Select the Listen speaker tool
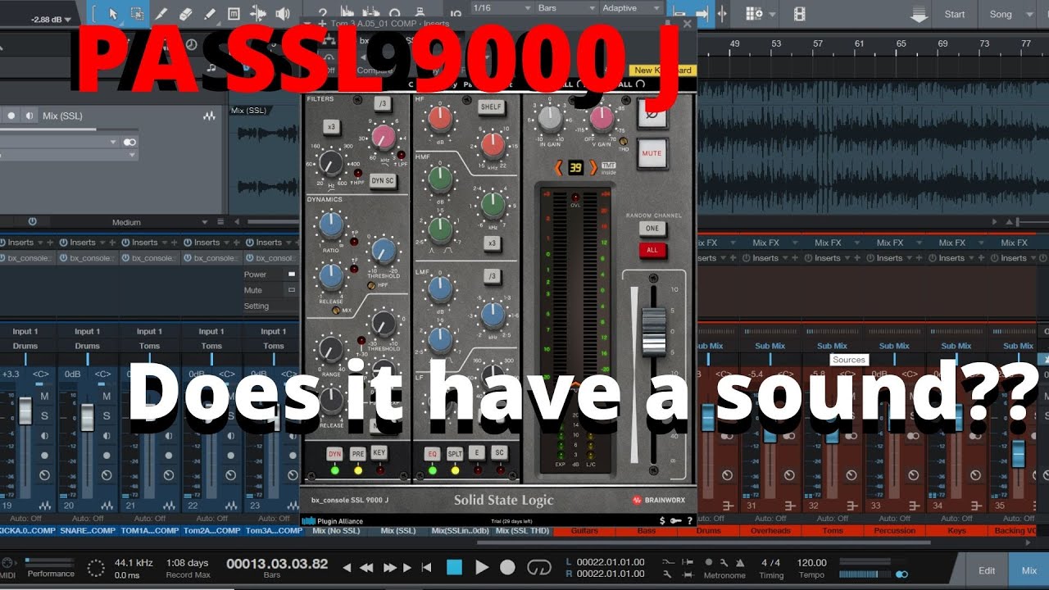The width and height of the screenshot is (1049, 590). (283, 14)
